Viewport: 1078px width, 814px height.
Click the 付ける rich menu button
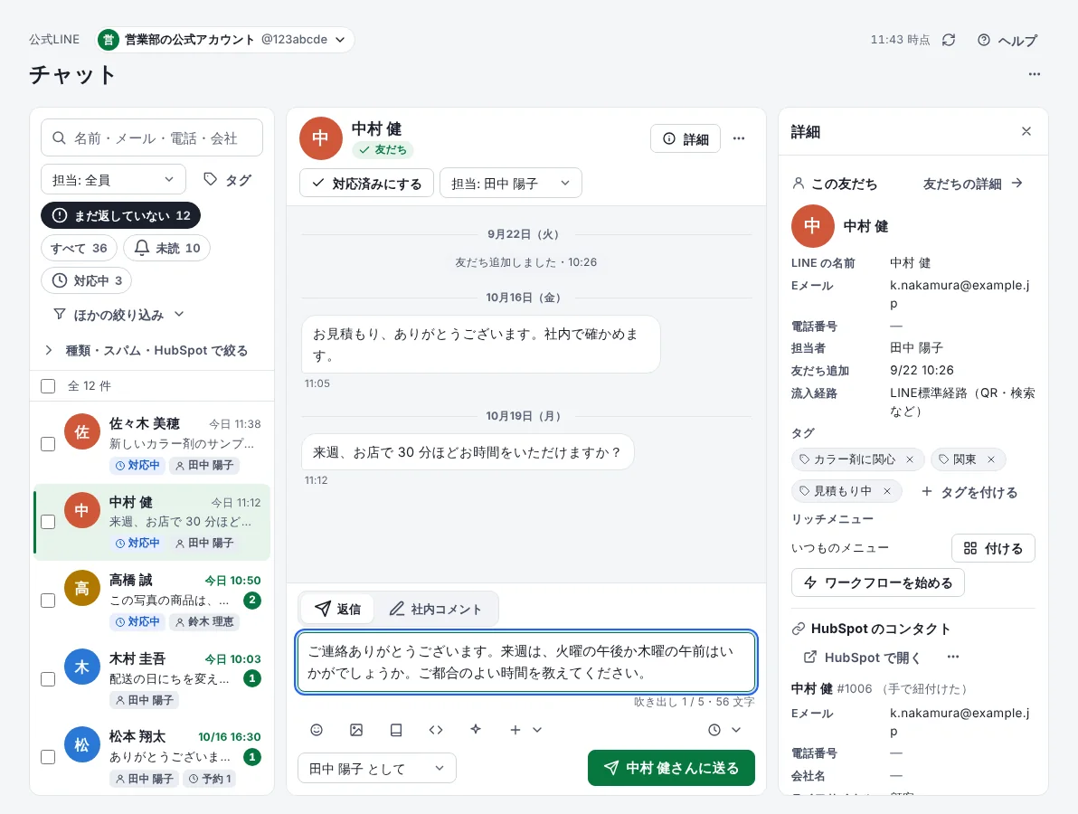[993, 548]
